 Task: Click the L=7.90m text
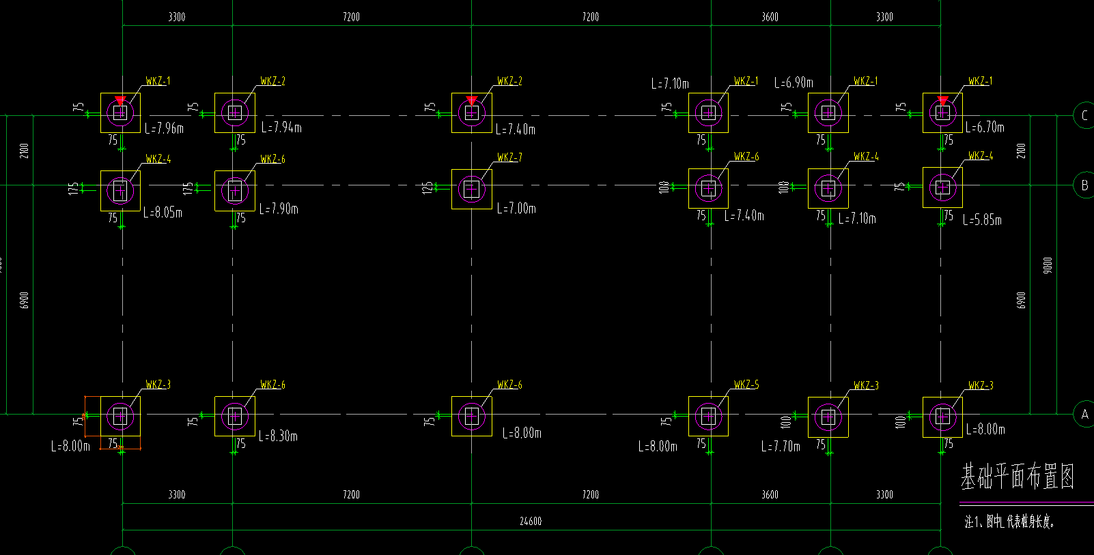click(279, 209)
